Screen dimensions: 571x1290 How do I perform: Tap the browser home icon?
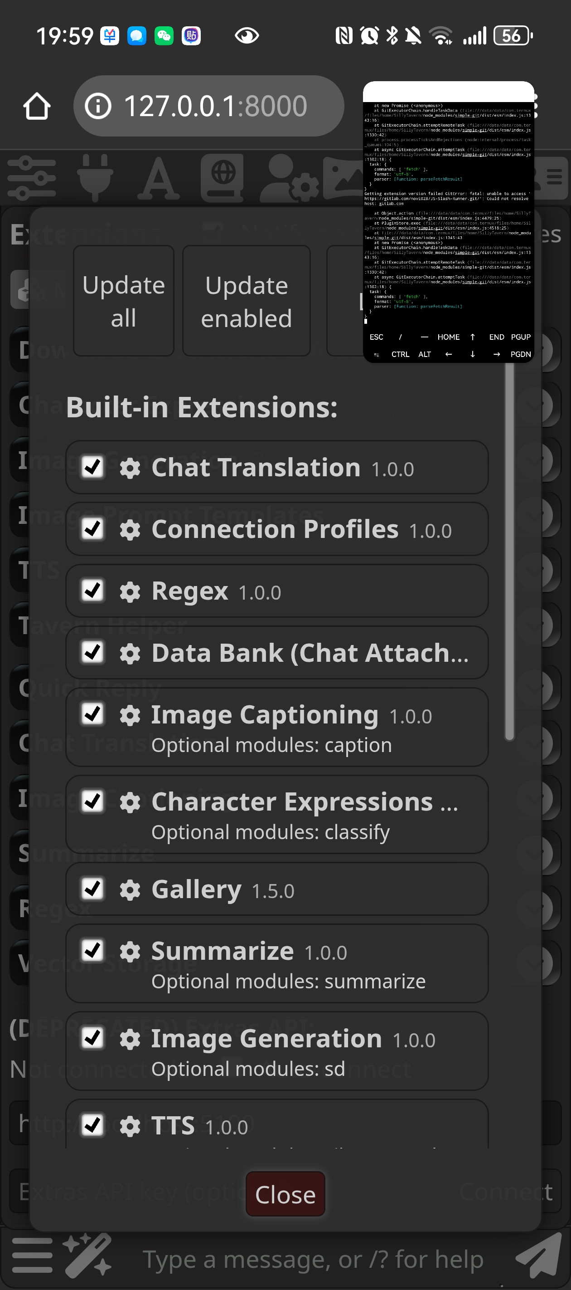coord(37,106)
